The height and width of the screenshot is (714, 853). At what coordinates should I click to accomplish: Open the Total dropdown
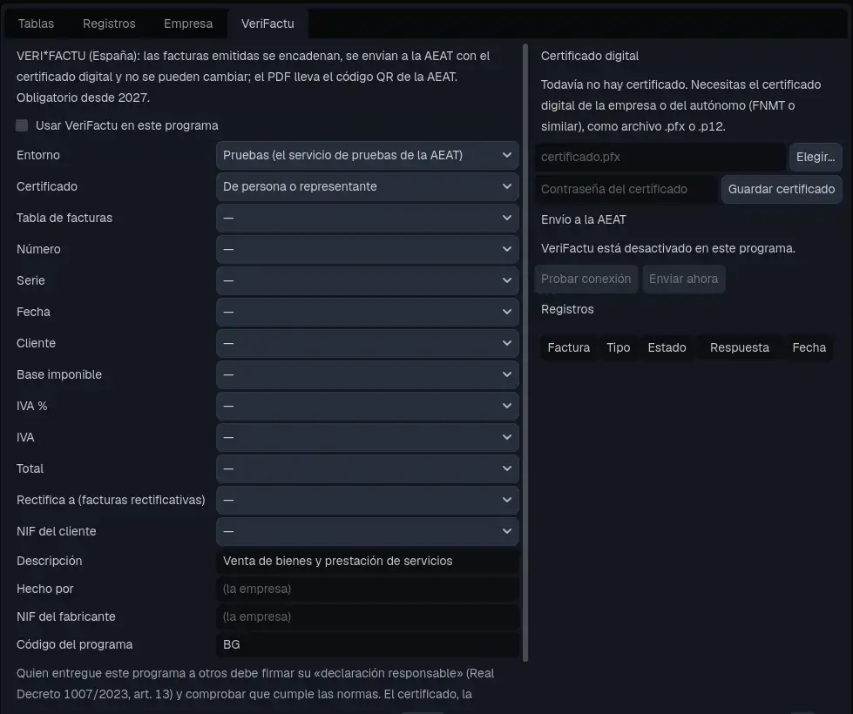[x=367, y=468]
